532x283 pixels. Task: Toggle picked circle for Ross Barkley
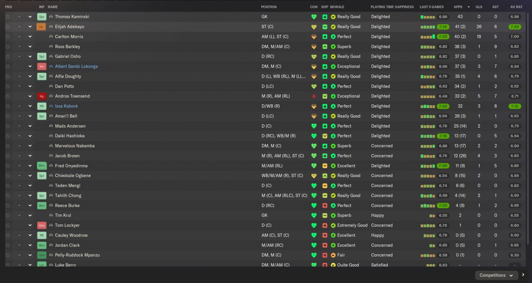7,47
